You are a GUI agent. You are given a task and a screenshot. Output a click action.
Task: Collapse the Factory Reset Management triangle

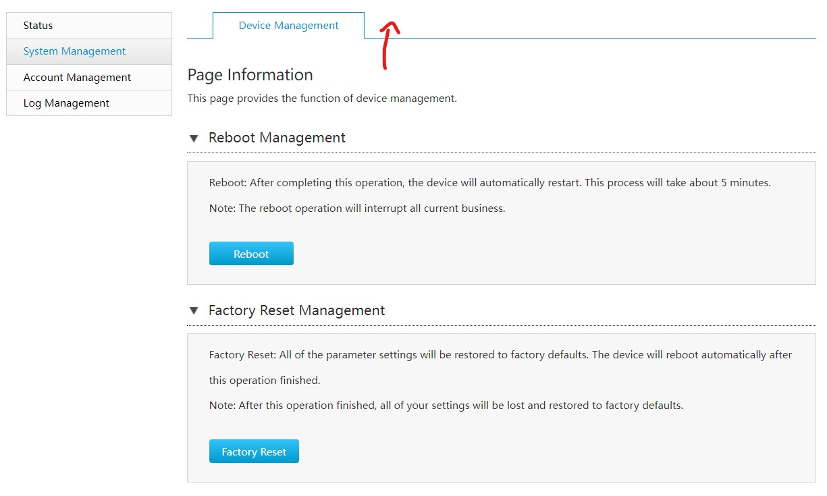pyautogui.click(x=194, y=311)
